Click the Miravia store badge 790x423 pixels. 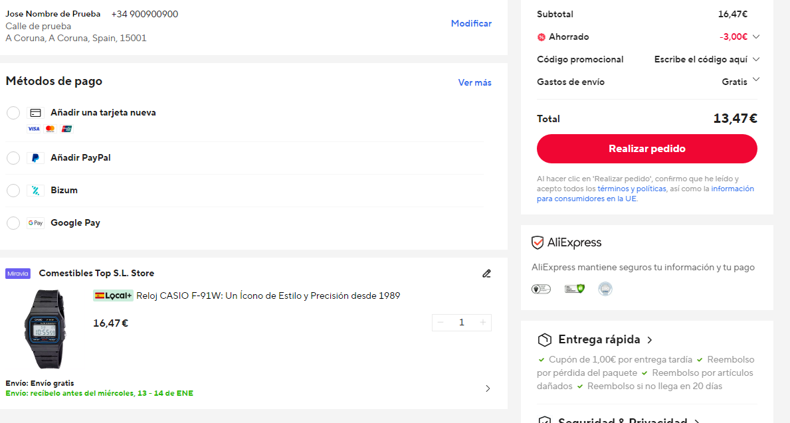tap(18, 274)
